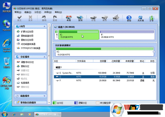Open 复制分区向导 wizard
The image size is (165, 117).
click(x=25, y=40)
